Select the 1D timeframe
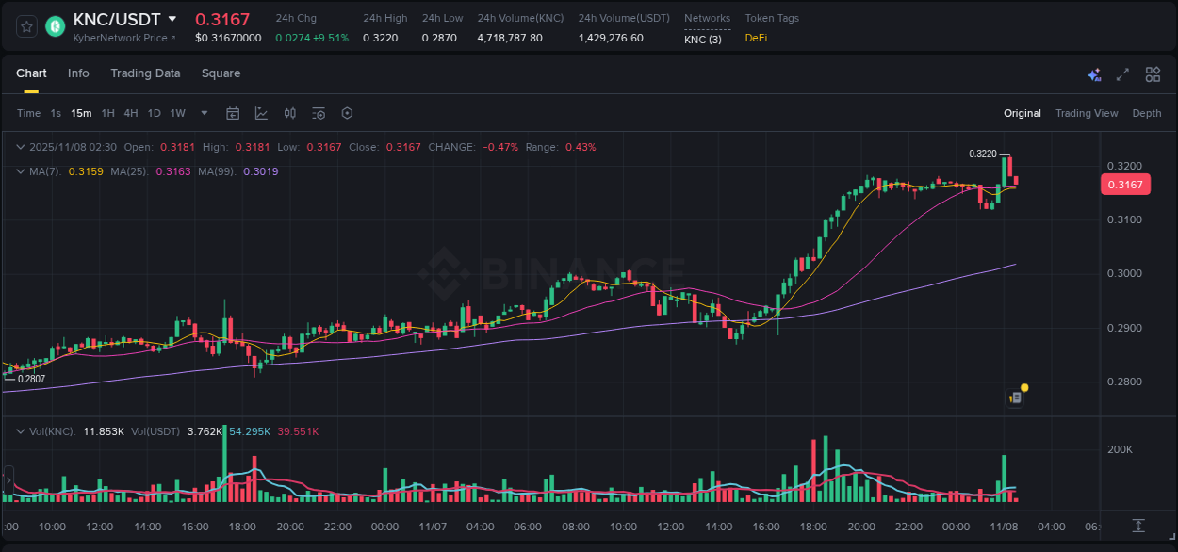Image resolution: width=1178 pixels, height=552 pixels. [154, 112]
